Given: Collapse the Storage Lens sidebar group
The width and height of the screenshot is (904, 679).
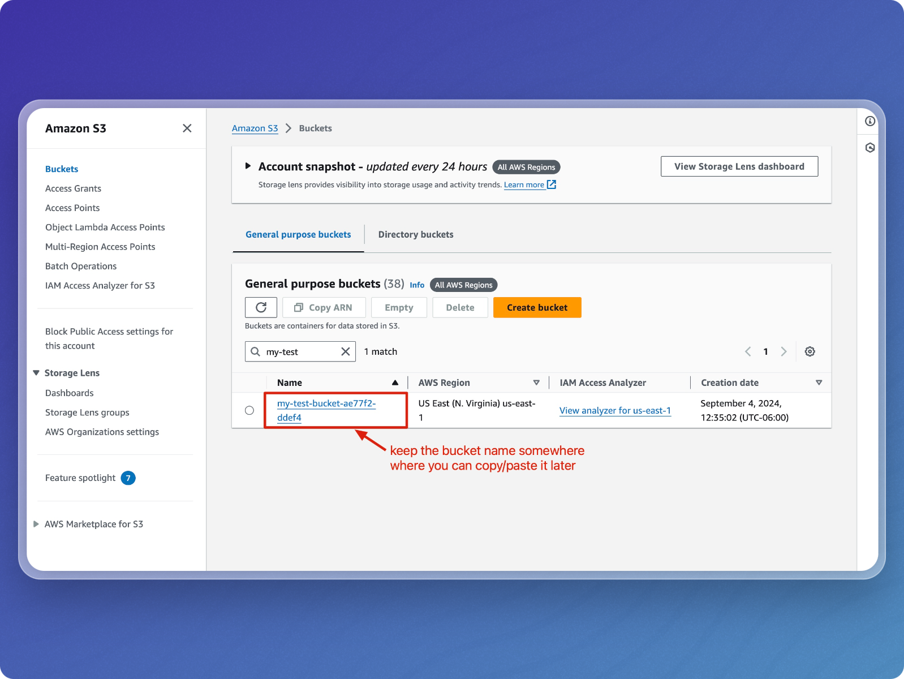Looking at the screenshot, I should (x=36, y=373).
